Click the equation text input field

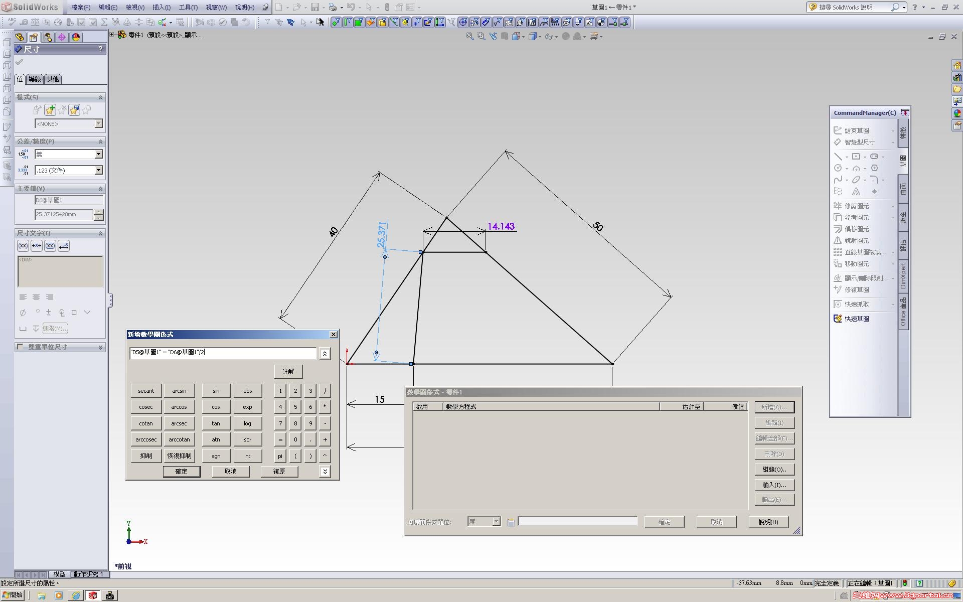coord(223,353)
